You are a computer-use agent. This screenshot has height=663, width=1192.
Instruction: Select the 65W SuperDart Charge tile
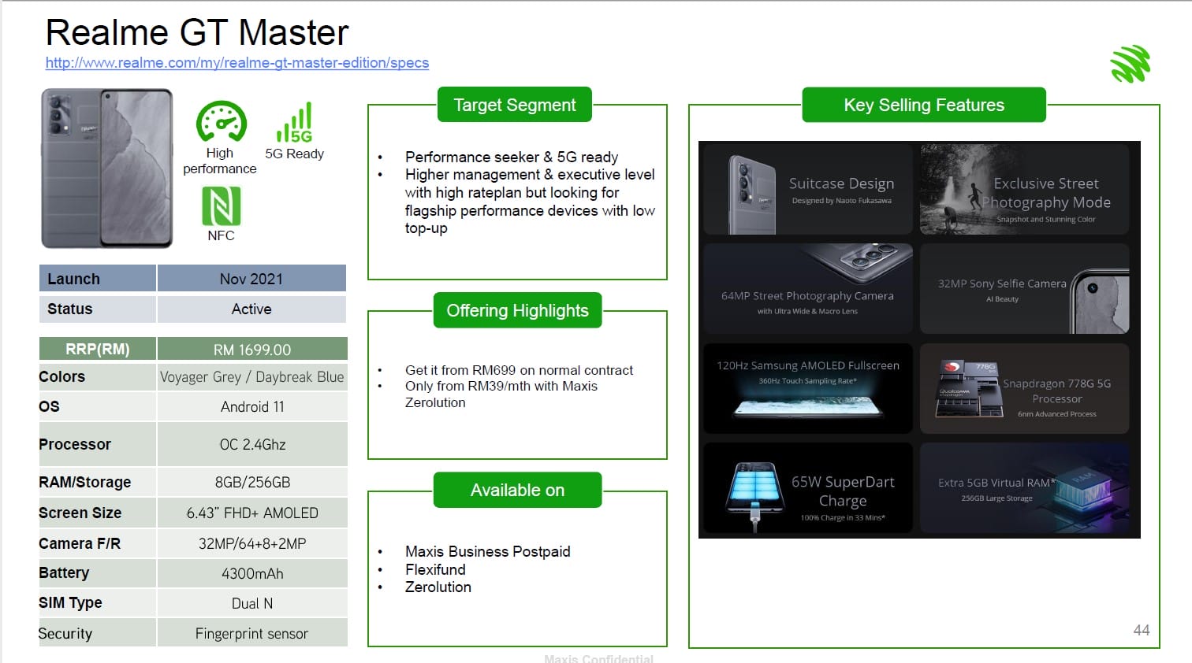click(808, 487)
